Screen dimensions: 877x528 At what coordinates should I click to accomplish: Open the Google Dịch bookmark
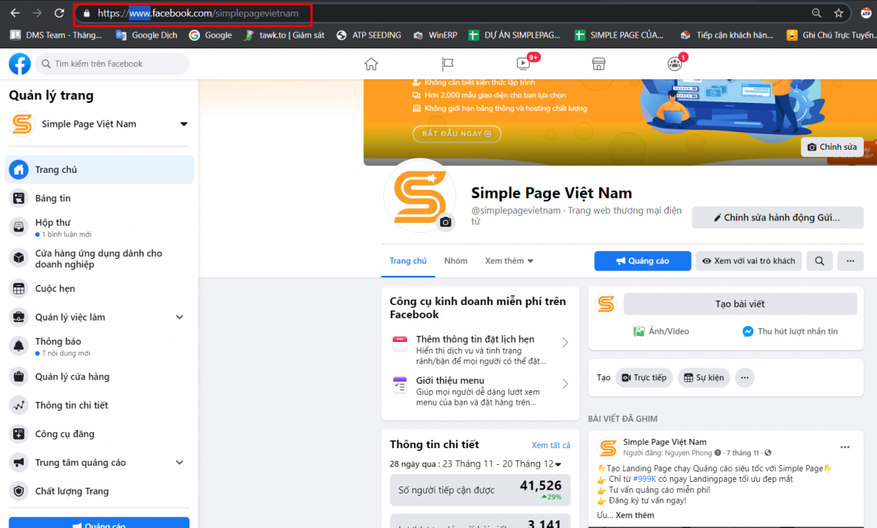(146, 35)
